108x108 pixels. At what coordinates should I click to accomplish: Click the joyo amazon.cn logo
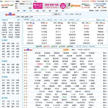pyautogui.click(x=86, y=6)
